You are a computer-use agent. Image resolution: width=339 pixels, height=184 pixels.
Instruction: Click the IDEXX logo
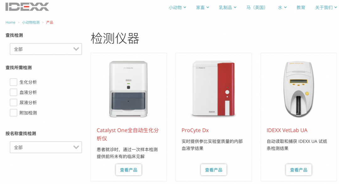click(27, 7)
